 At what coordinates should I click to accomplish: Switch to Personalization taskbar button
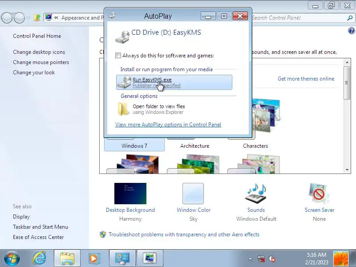(150, 259)
